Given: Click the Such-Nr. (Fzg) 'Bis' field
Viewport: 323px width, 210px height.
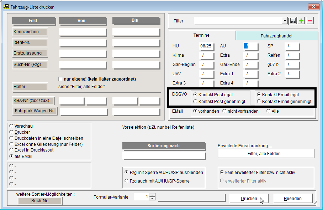Looking at the screenshot, I should (136, 65).
